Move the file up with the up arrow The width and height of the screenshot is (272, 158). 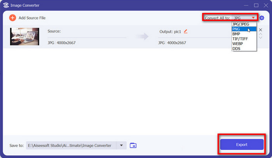point(260,34)
